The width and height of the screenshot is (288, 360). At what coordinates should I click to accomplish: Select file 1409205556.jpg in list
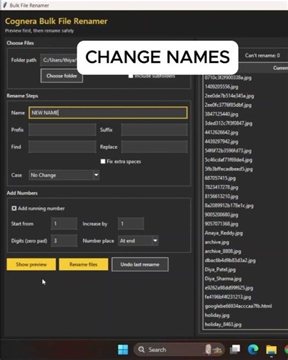pyautogui.click(x=222, y=87)
